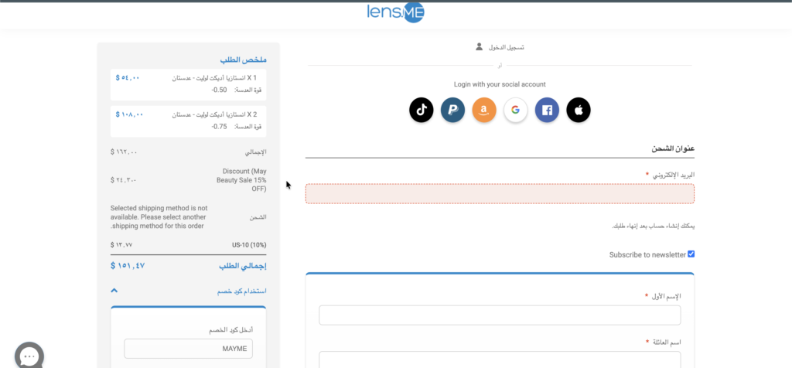Sign in with PayPal icon

pos(452,110)
